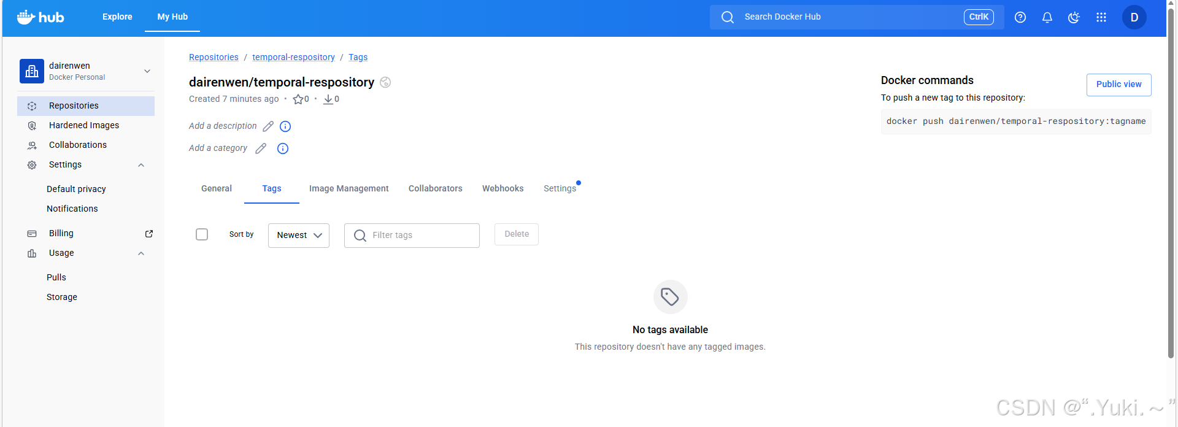Click the page vertical scrollbar
The image size is (1178, 427).
pos(1171,183)
